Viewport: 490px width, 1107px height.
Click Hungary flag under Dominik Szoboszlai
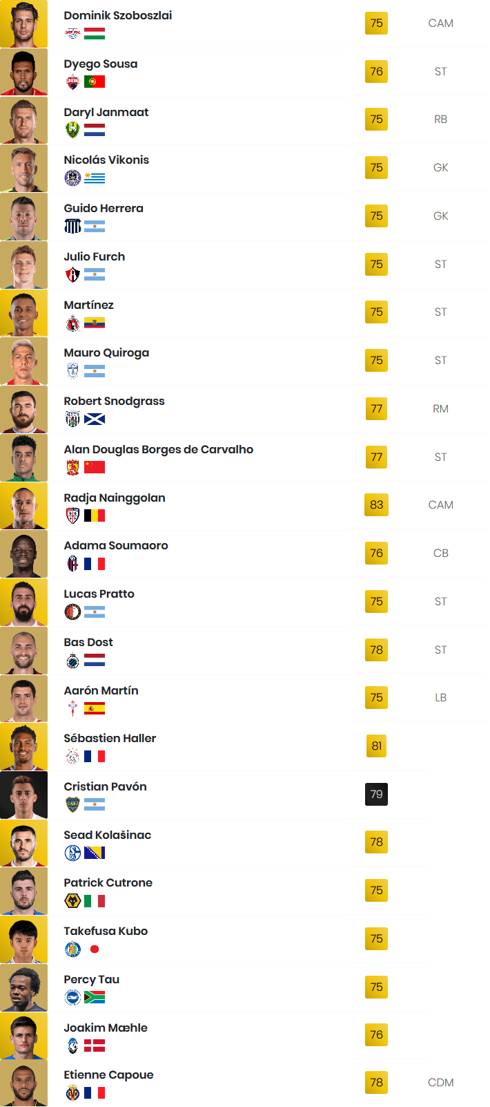pos(95,33)
